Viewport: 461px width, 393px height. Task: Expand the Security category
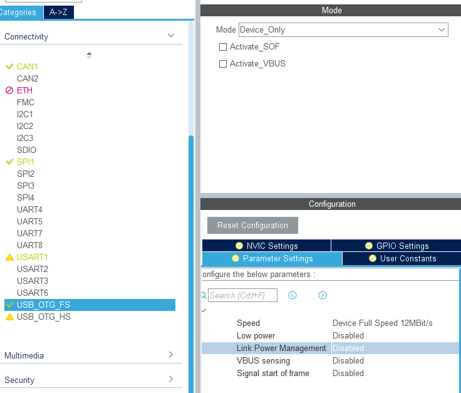171,379
